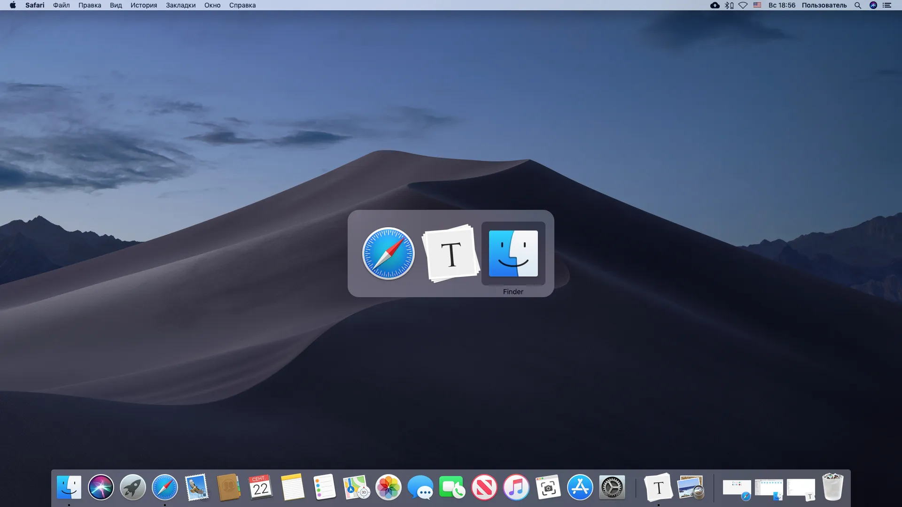This screenshot has height=507, width=902.
Task: Open News app in the Dock
Action: point(484,487)
